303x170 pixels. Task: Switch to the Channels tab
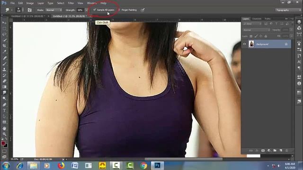tap(257, 19)
